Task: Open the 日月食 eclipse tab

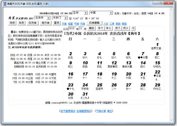Action: [x=32, y=23]
